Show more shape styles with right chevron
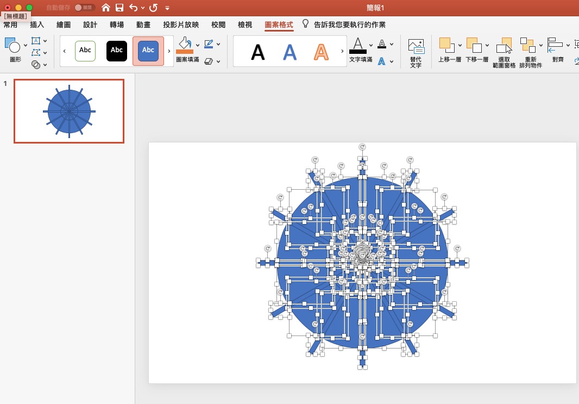The width and height of the screenshot is (579, 404). pos(169,51)
